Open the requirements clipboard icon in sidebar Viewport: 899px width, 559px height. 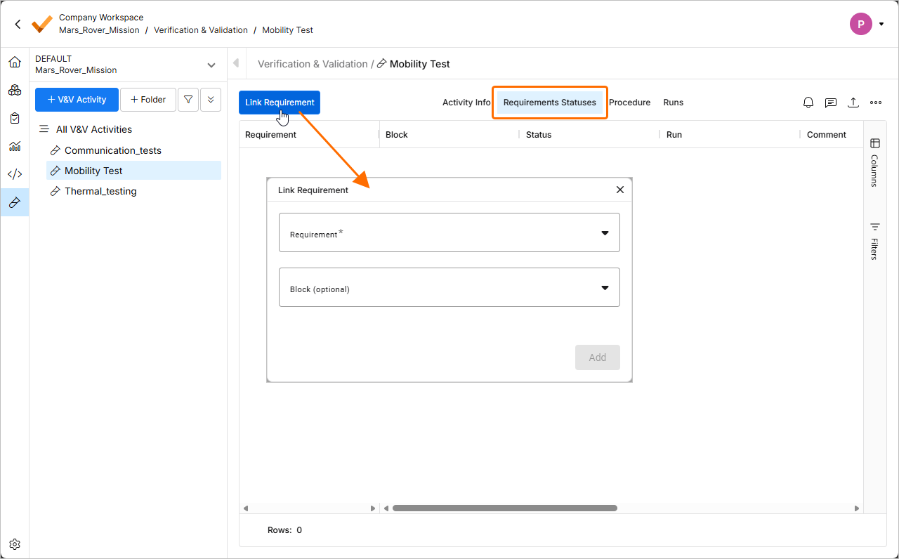15,118
